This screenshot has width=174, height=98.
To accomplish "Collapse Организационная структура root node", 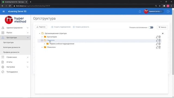I will pos(39,33).
